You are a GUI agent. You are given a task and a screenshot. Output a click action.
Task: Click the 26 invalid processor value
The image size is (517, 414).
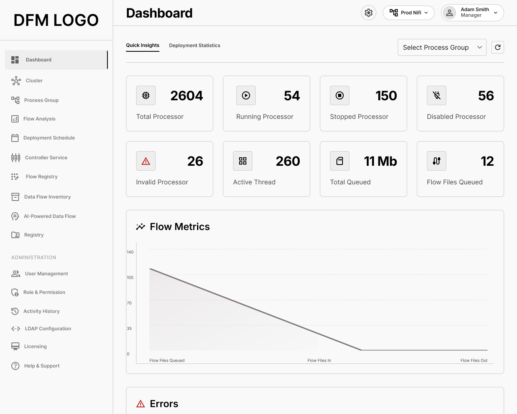click(x=195, y=161)
